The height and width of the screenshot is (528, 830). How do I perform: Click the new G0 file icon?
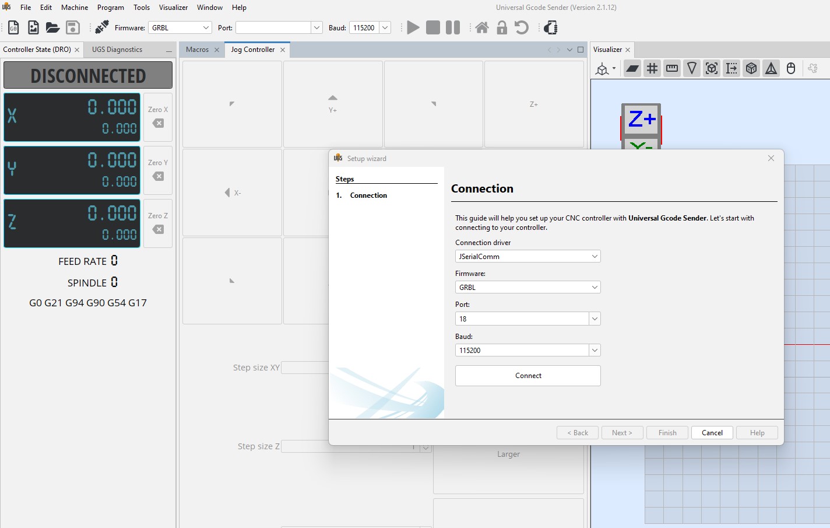13,27
